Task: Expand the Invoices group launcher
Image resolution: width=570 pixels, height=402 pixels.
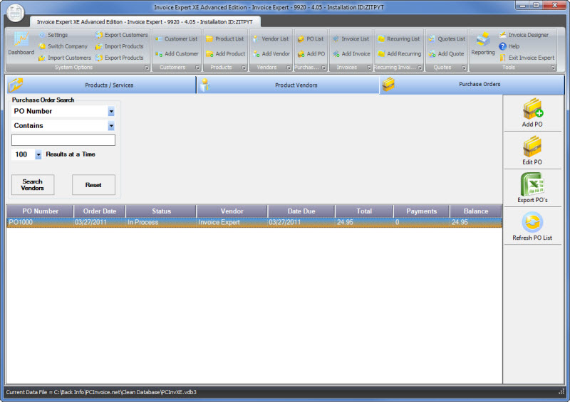Action: (369, 68)
